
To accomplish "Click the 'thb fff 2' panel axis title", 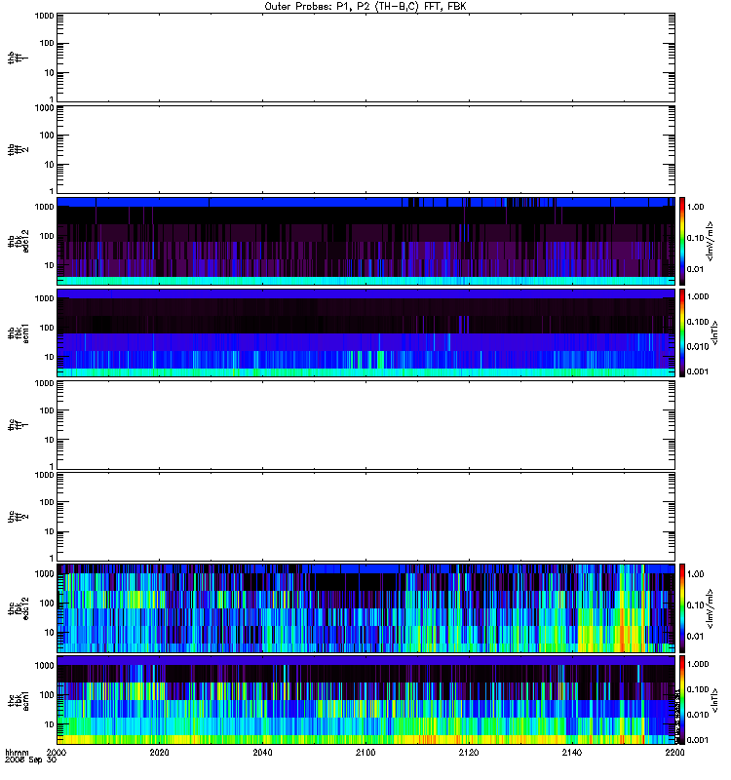I will (x=18, y=149).
